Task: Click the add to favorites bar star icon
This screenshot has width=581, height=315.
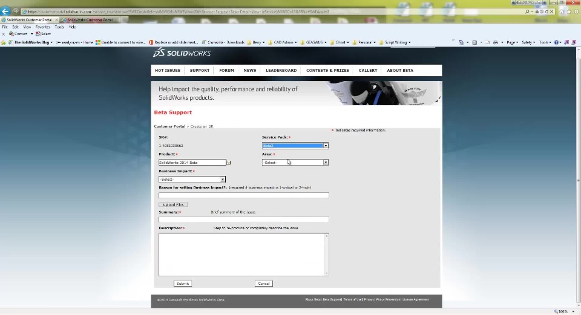Action: pos(4,42)
